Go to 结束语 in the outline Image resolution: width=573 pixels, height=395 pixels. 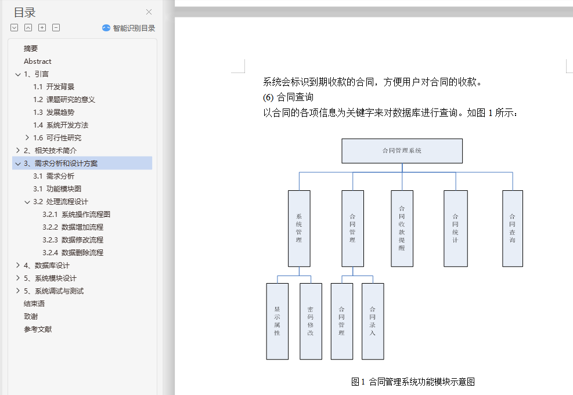click(x=34, y=304)
